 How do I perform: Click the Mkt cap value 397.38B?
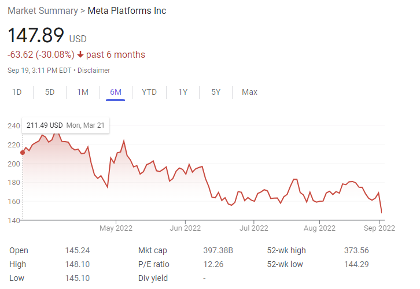tap(219, 250)
